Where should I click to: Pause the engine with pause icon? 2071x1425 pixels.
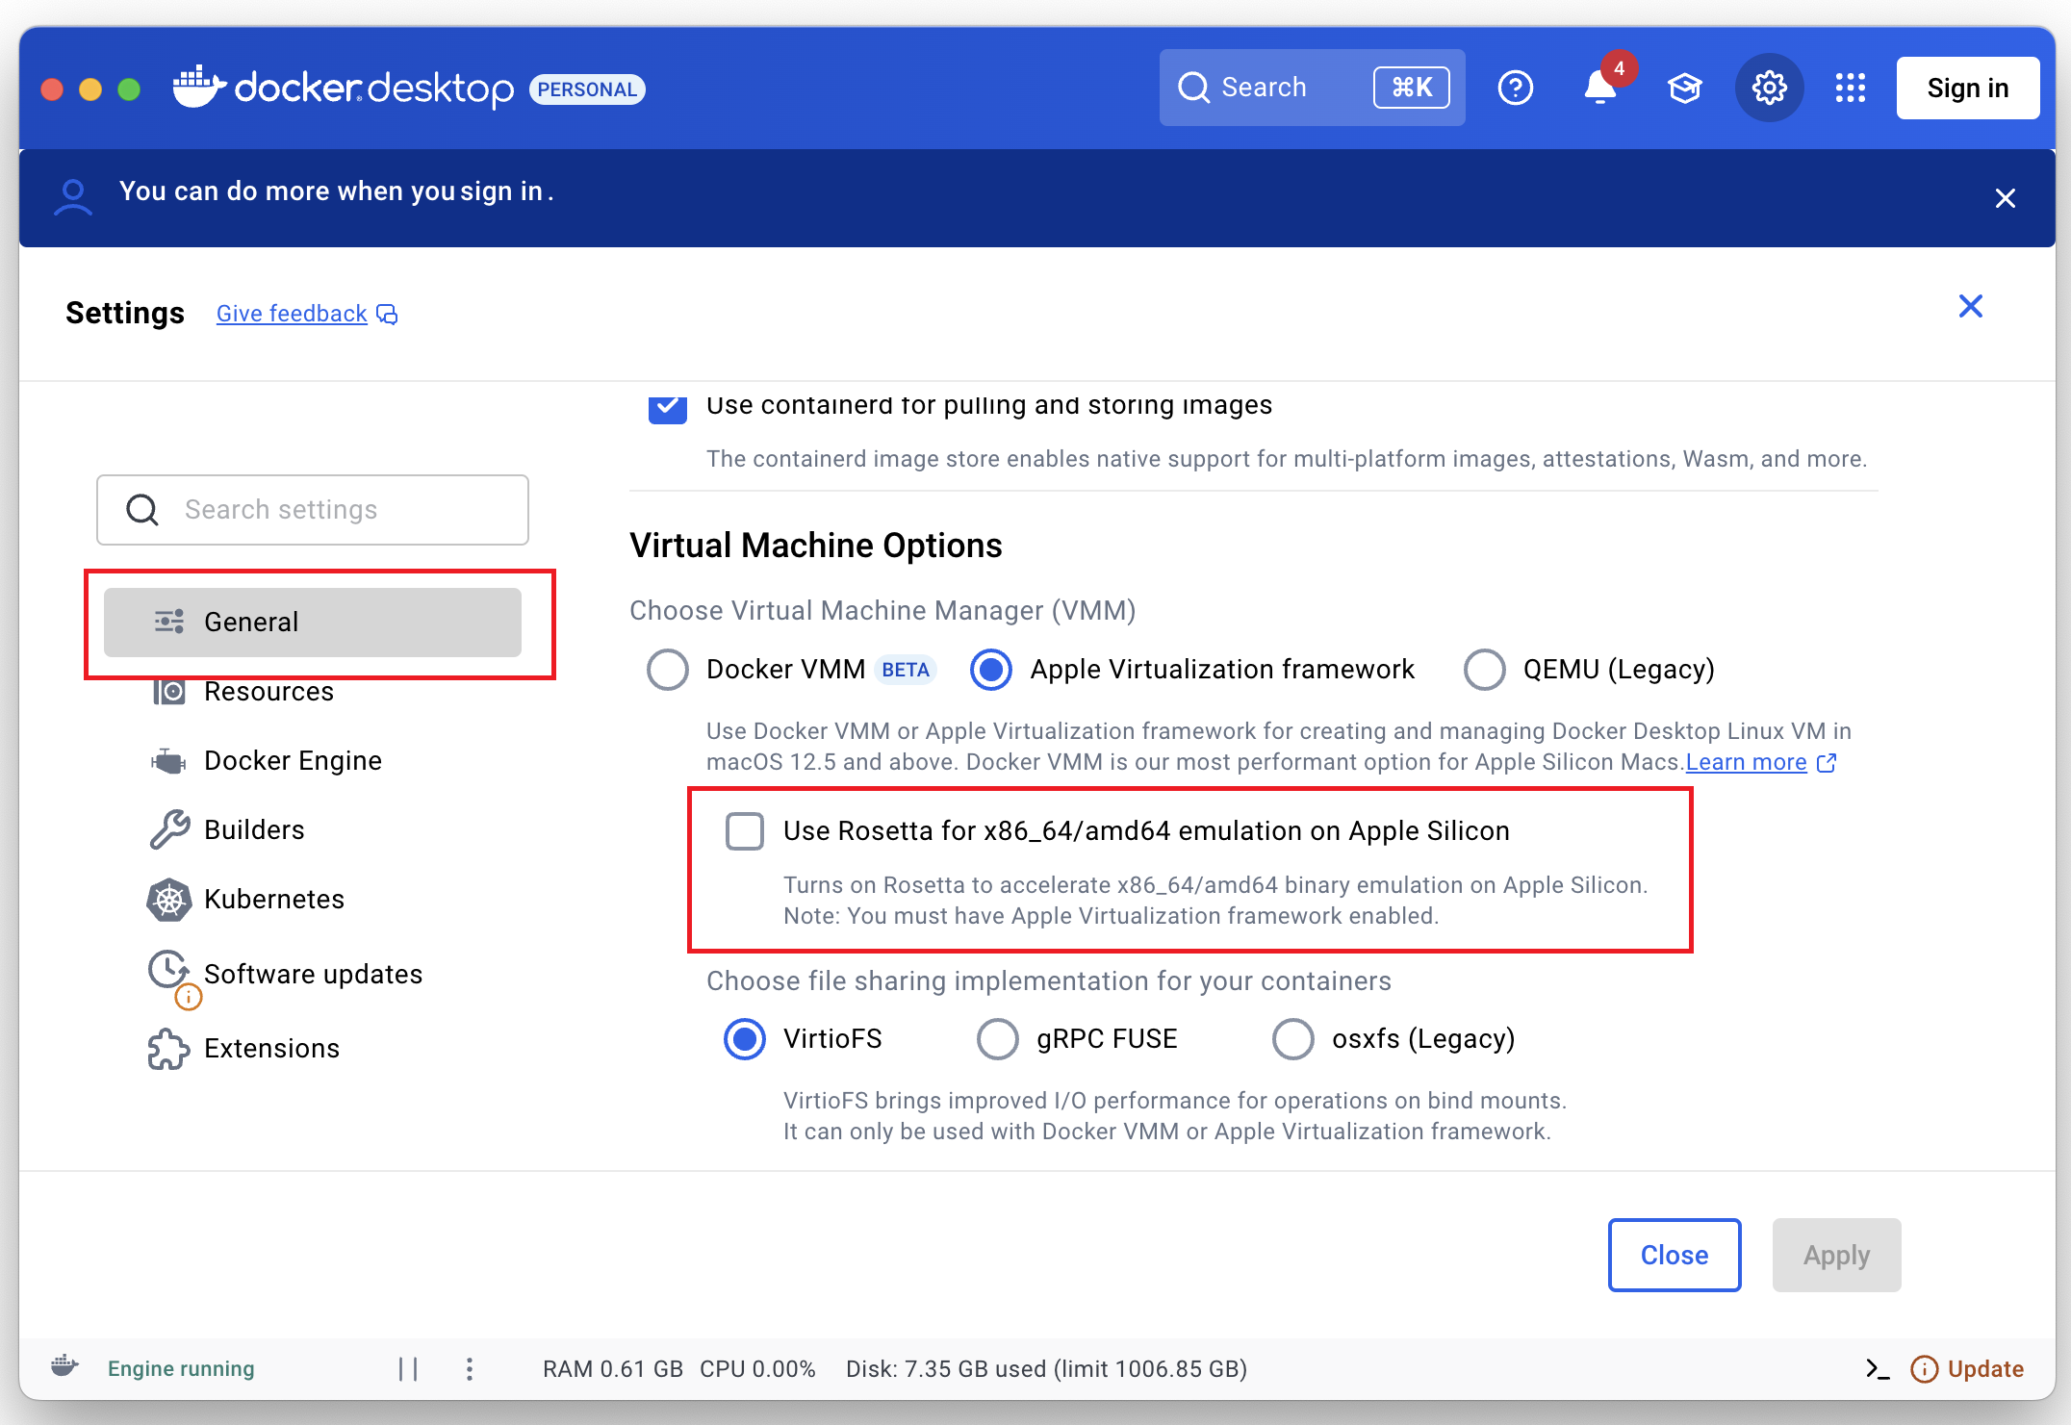(x=408, y=1368)
